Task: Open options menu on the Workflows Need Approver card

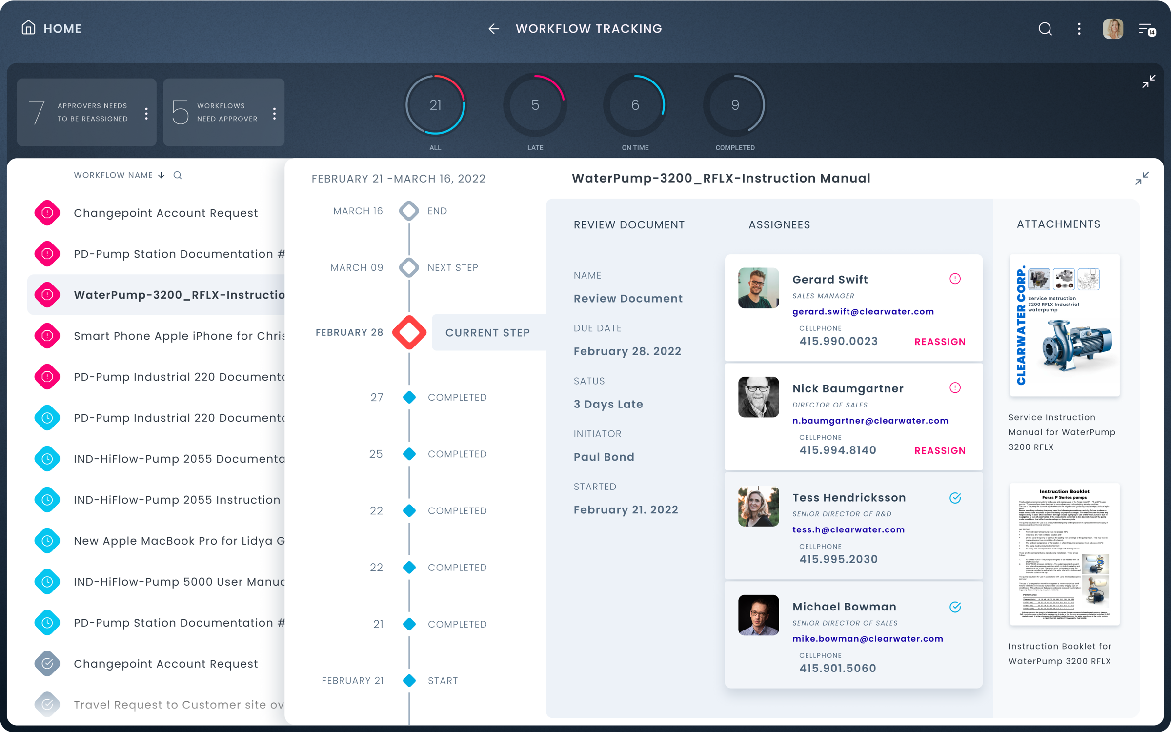Action: (x=274, y=113)
